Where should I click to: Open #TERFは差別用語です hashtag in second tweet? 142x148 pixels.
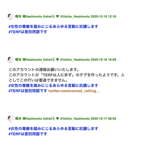[28, 91]
